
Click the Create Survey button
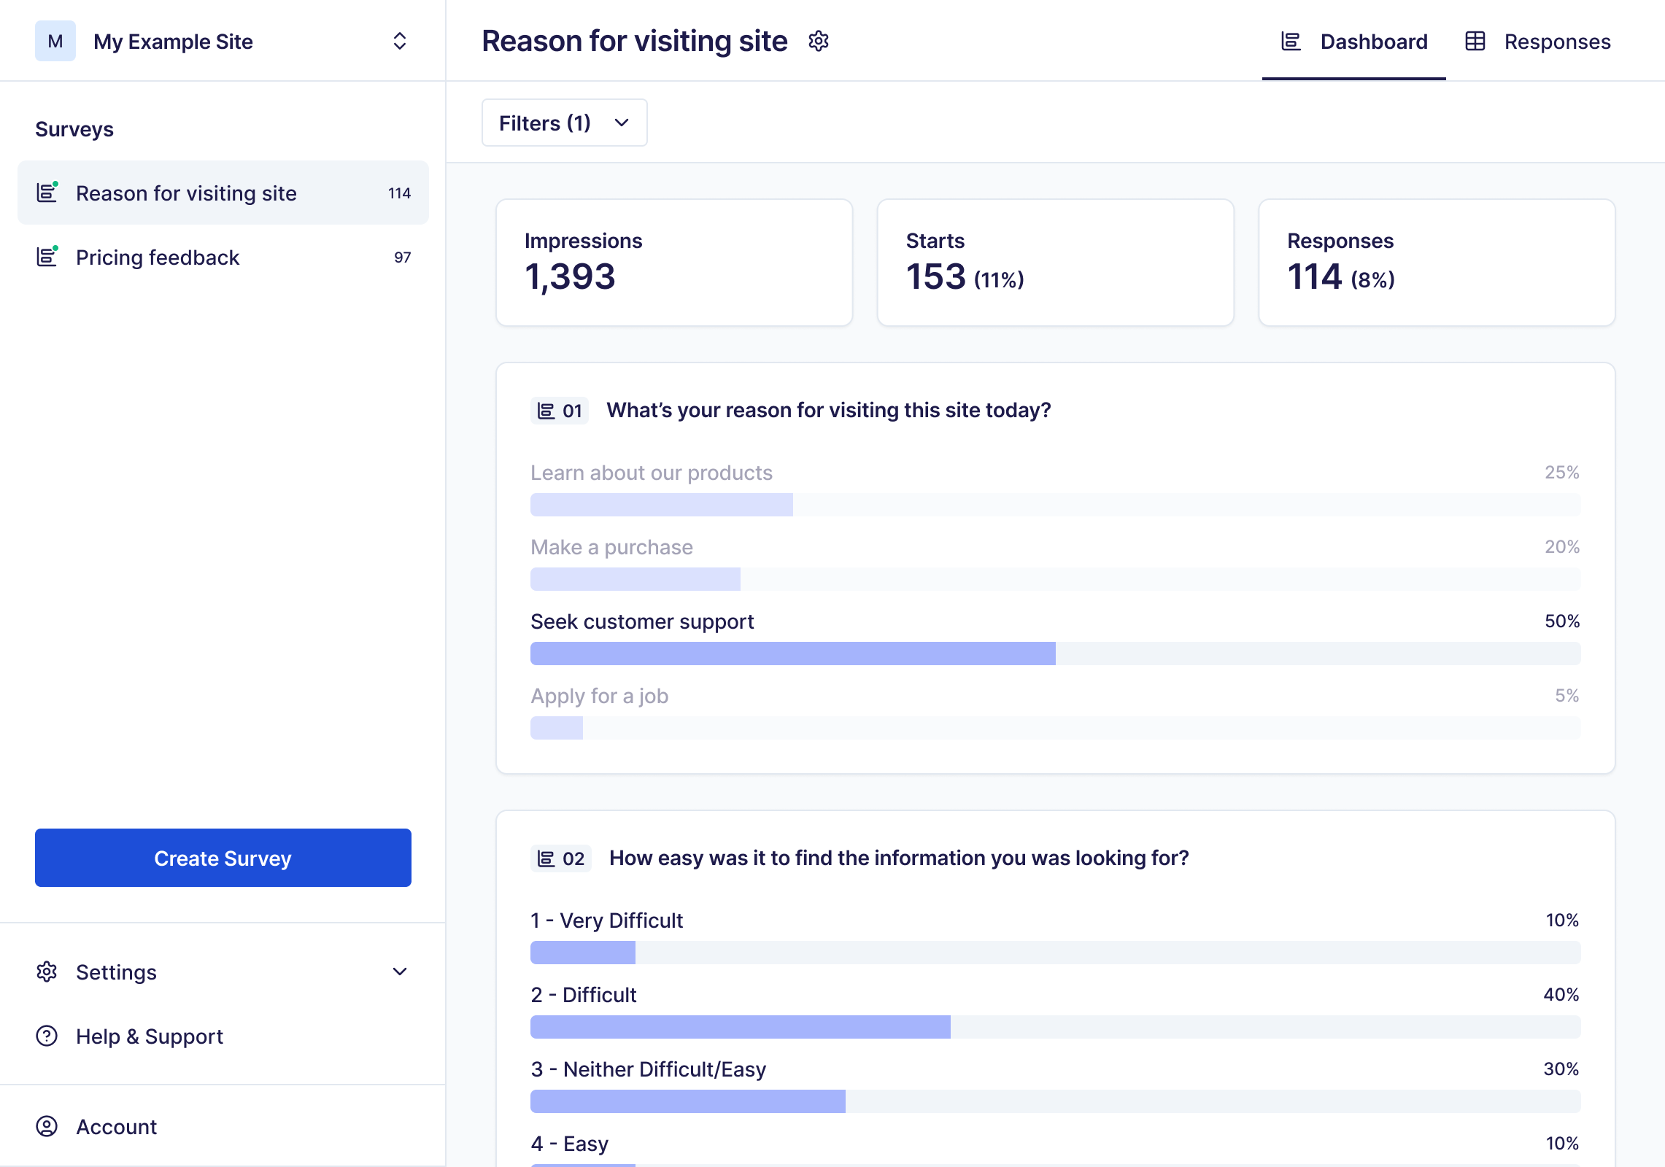tap(223, 858)
